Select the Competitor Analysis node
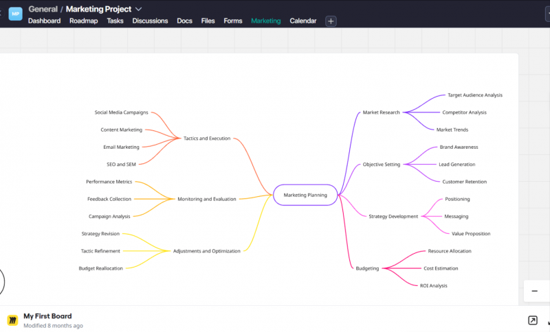 (x=465, y=112)
